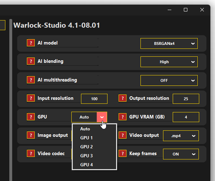Image resolution: width=215 pixels, height=181 pixels.
Task: Click the vertical scrollbar beside settings panel
Action: click(11, 100)
